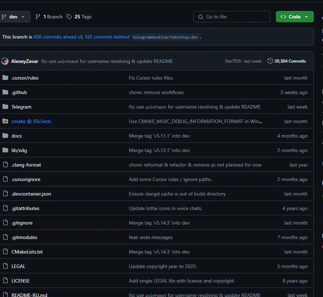Image resolution: width=323 pixels, height=297 pixels.
Task: Open 'Use CMAKE_MSVC_DEBUG_INFORMATION_FORMAT' commit message
Action: pyautogui.click(x=195, y=121)
